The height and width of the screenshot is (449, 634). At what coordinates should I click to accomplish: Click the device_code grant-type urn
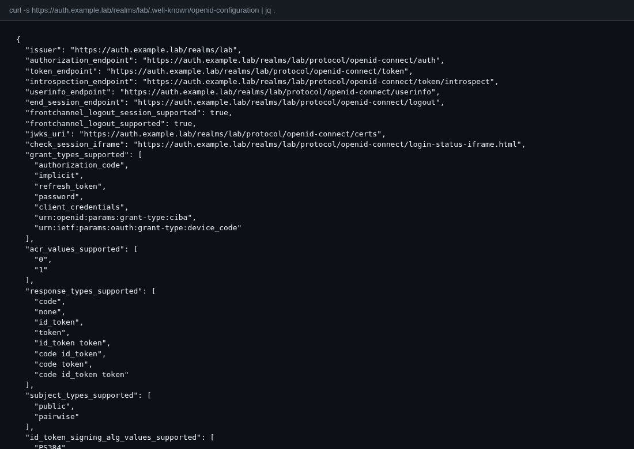138,228
